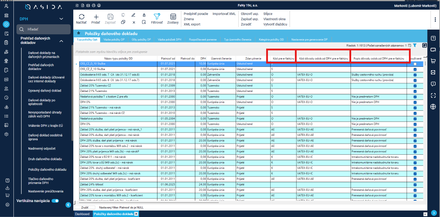Click the X delete icon in toolbar
Screen dimensions: 440x217
point(134,22)
